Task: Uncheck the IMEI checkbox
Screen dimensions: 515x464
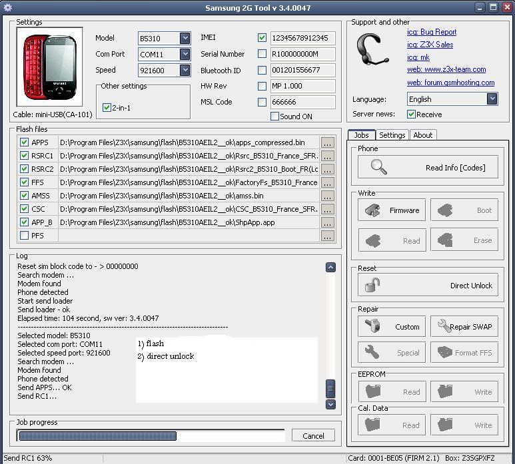Action: [x=262, y=38]
